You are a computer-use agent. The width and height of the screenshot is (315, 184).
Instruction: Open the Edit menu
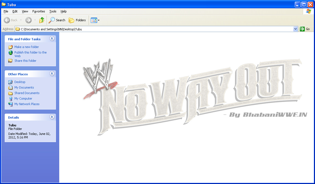(15, 11)
